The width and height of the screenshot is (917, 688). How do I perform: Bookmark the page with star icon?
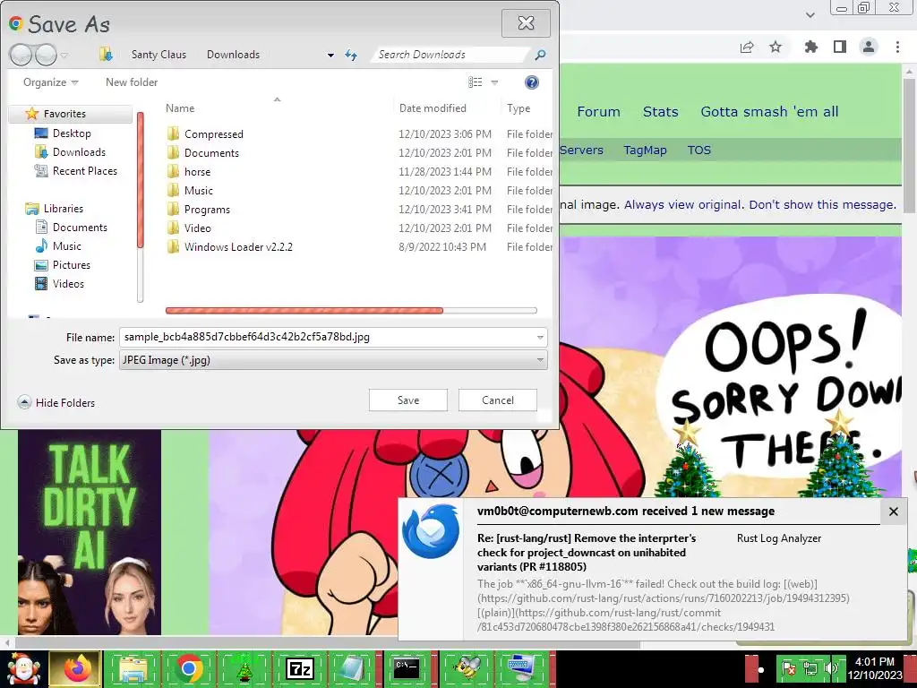pyautogui.click(x=776, y=47)
